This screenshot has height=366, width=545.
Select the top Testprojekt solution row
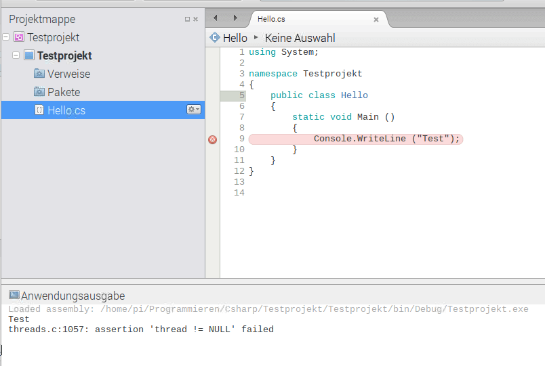[x=103, y=37]
